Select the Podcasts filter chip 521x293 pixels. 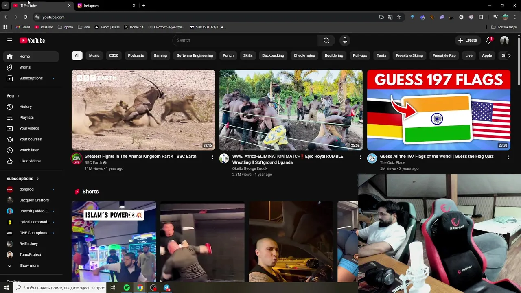tap(136, 55)
